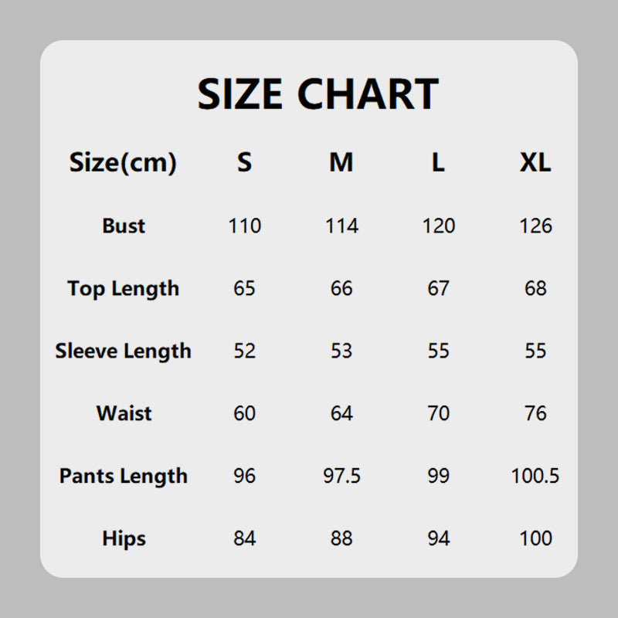Image resolution: width=618 pixels, height=618 pixels.
Task: Click Hips value 94 for size L
Action: [x=438, y=538]
